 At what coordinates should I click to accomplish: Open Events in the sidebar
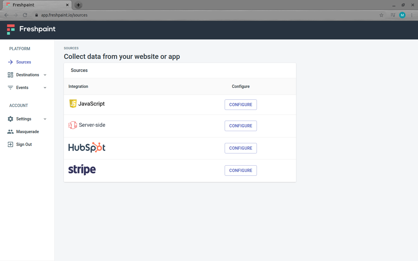22,88
